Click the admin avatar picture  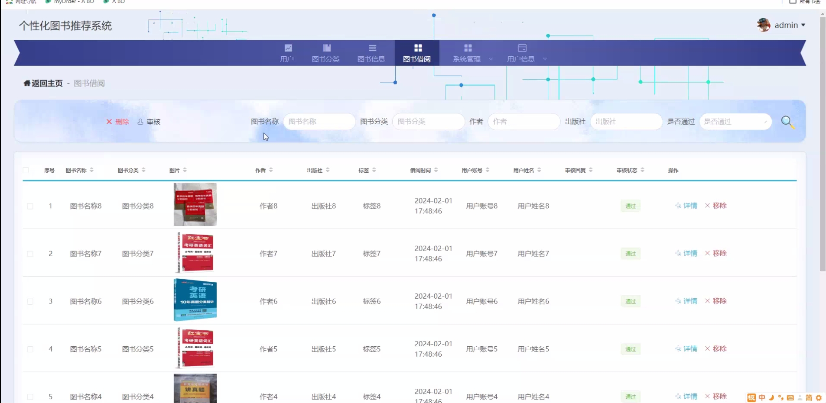[763, 25]
